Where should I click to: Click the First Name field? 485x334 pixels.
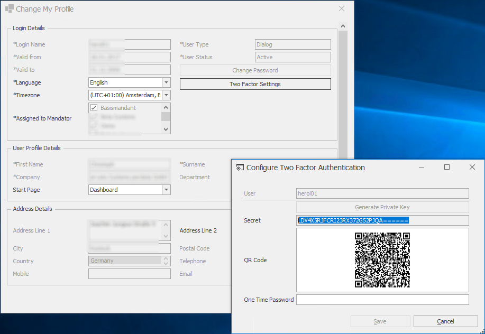pos(129,164)
